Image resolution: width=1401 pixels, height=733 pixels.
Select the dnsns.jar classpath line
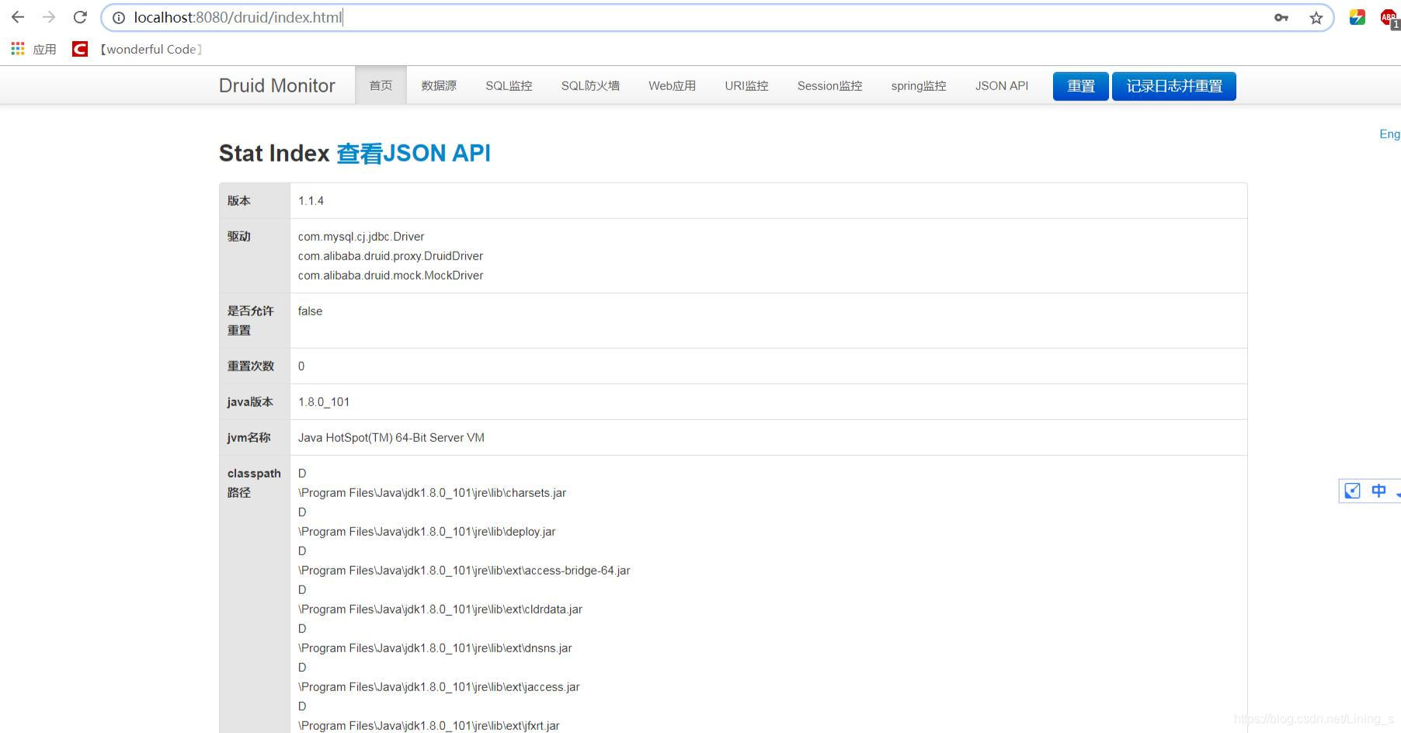coord(435,648)
